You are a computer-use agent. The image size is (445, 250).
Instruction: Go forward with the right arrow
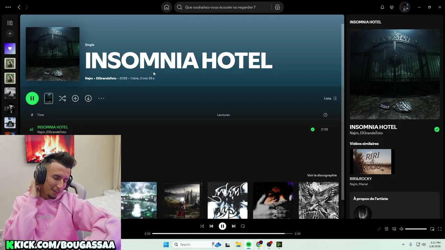click(x=27, y=7)
